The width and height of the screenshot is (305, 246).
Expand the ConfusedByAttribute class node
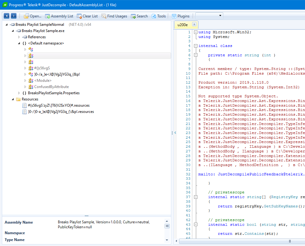pos(25,87)
